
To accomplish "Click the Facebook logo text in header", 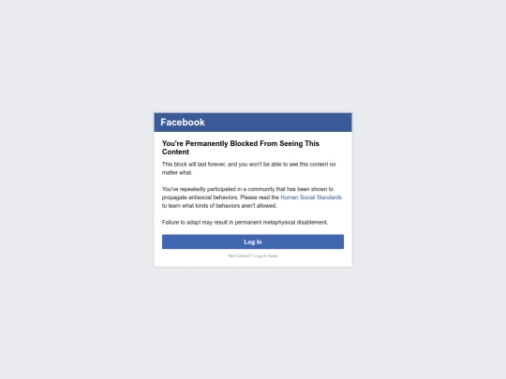I will [183, 123].
